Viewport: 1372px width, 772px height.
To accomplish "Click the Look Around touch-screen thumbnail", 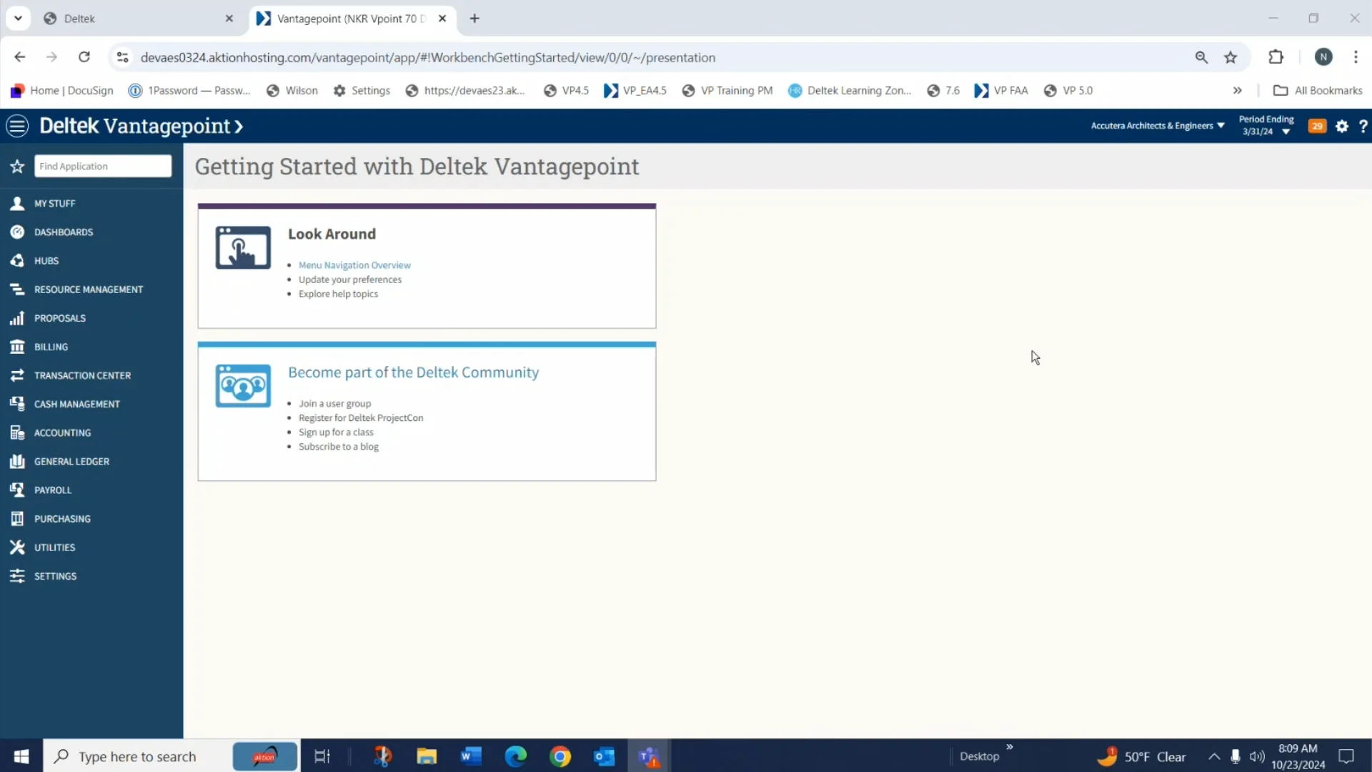I will [243, 247].
